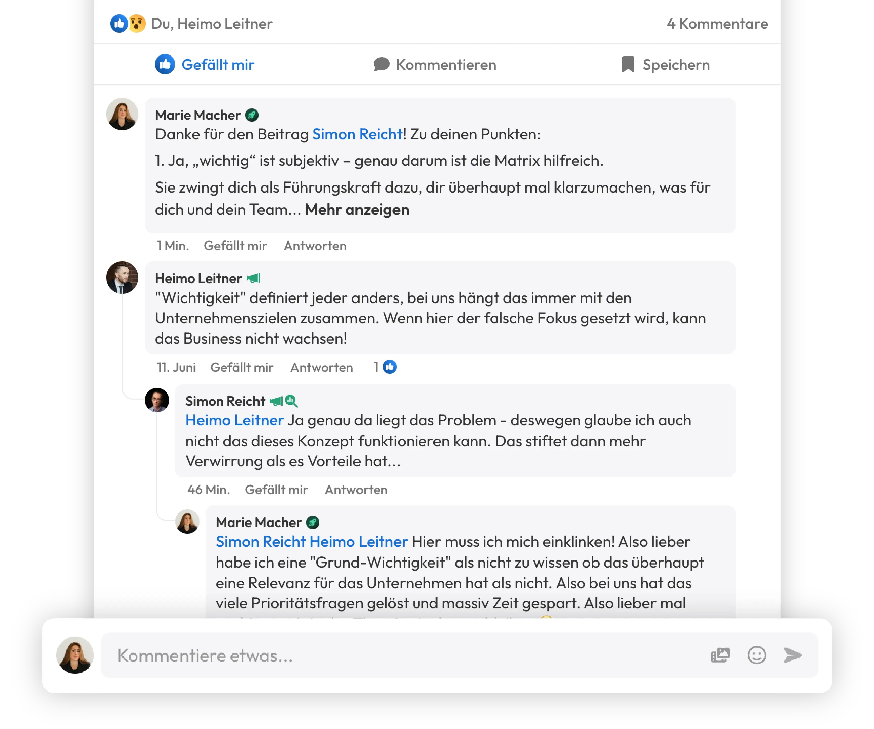This screenshot has width=874, height=729.
Task: Toggle Gefällt mir on Heimo Leitner's comment
Action: click(x=242, y=367)
